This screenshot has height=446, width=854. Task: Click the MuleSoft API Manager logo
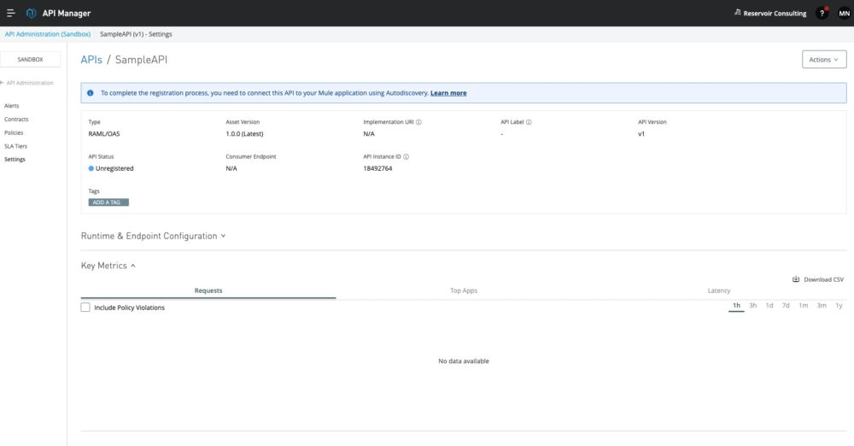click(x=31, y=13)
